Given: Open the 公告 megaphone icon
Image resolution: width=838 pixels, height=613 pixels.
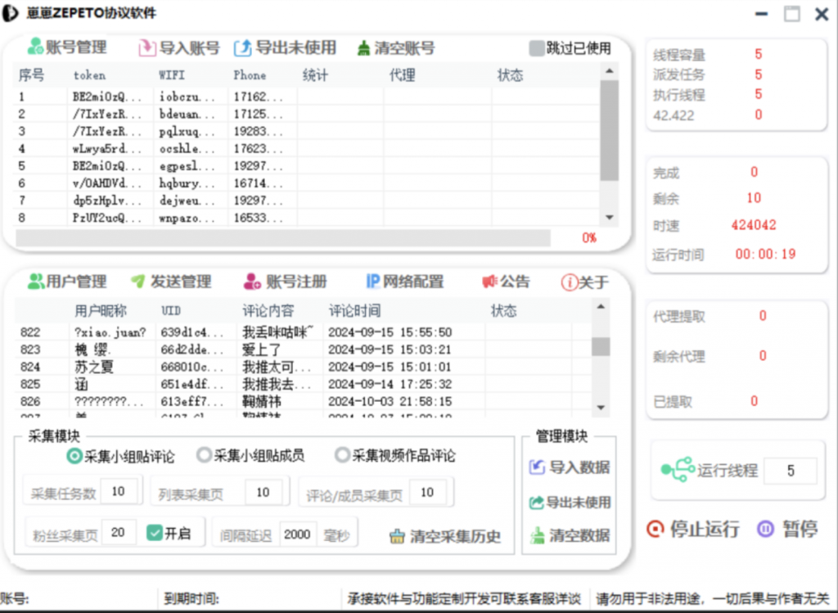Looking at the screenshot, I should tap(489, 281).
